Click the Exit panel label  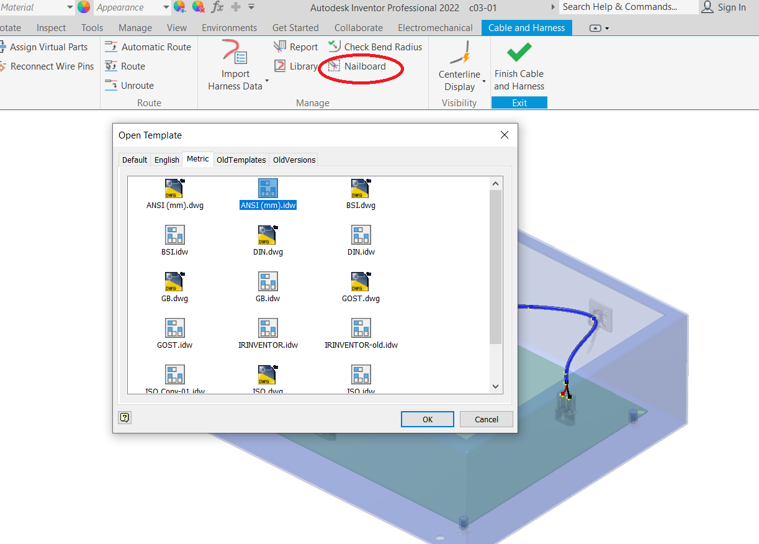coord(519,102)
